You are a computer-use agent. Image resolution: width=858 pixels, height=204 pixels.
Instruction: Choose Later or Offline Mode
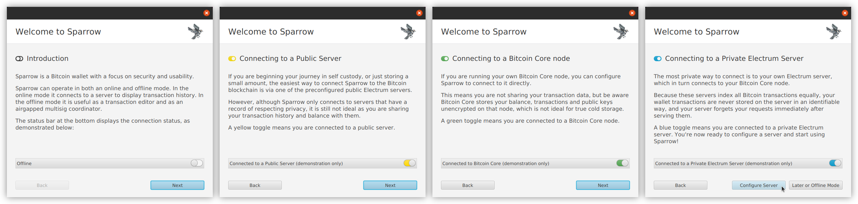pyautogui.click(x=816, y=185)
